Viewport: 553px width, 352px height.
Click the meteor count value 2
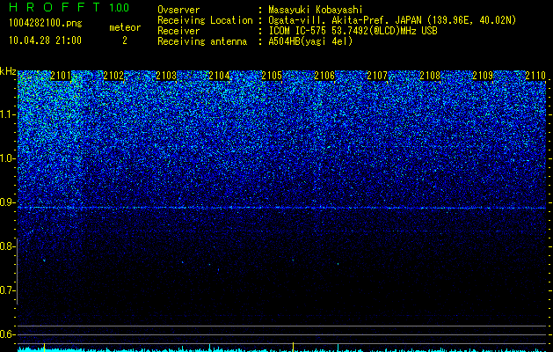pos(125,40)
